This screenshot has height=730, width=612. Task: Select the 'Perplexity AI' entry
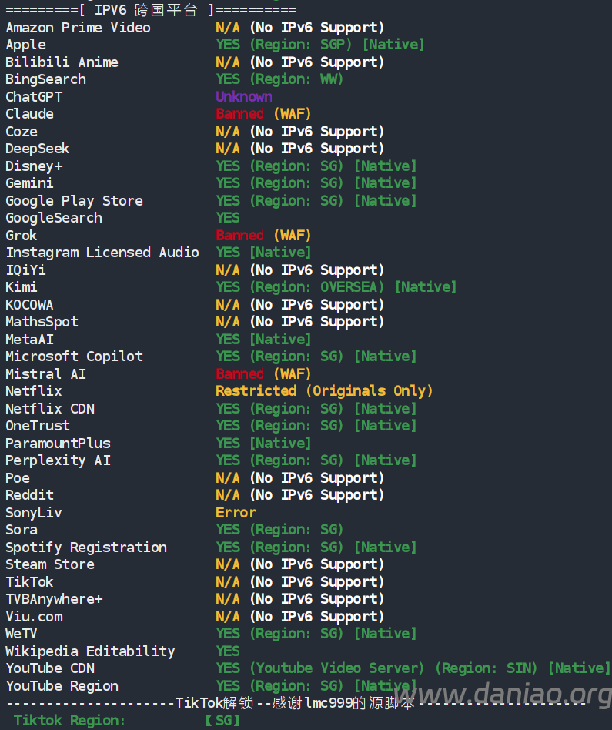click(x=59, y=461)
